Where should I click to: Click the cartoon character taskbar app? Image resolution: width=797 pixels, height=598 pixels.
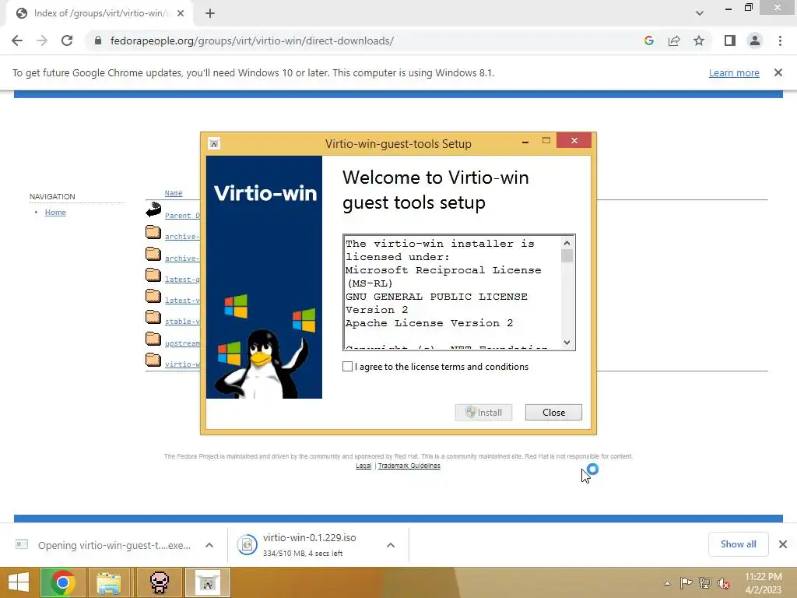(160, 582)
